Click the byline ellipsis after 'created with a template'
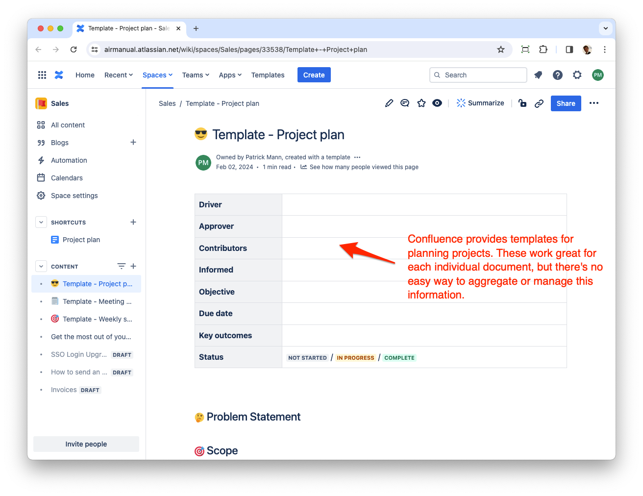 pos(357,157)
